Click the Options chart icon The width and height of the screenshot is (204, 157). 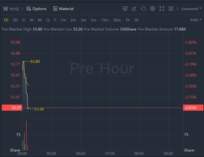29,9
